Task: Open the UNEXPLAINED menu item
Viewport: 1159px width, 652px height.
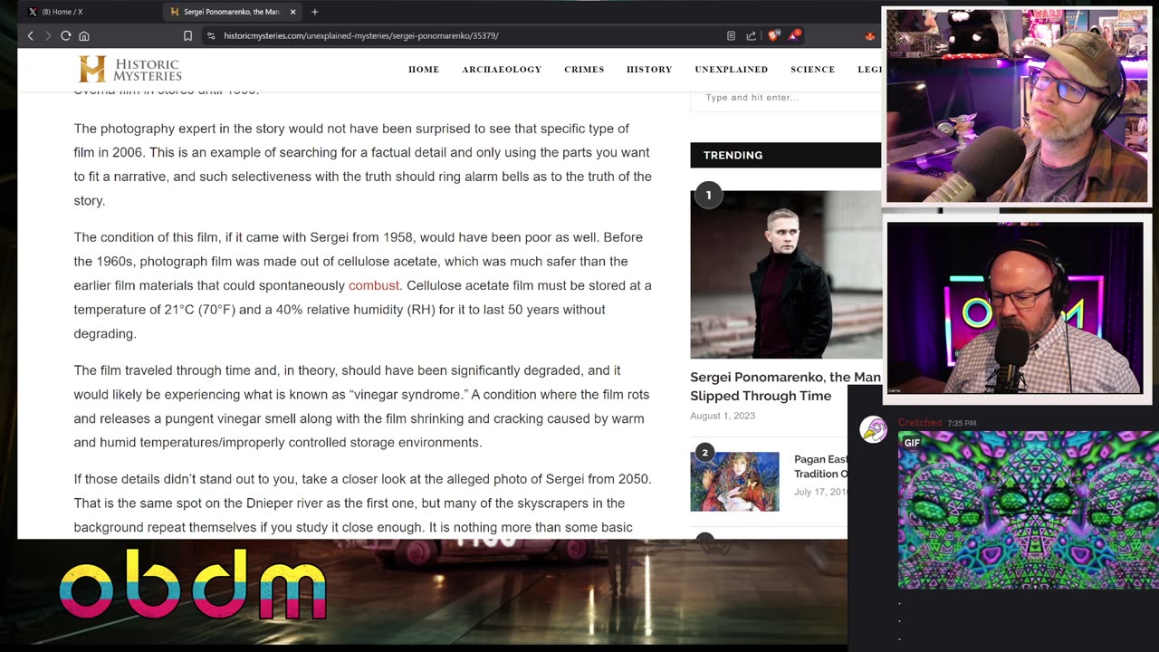Action: point(731,70)
